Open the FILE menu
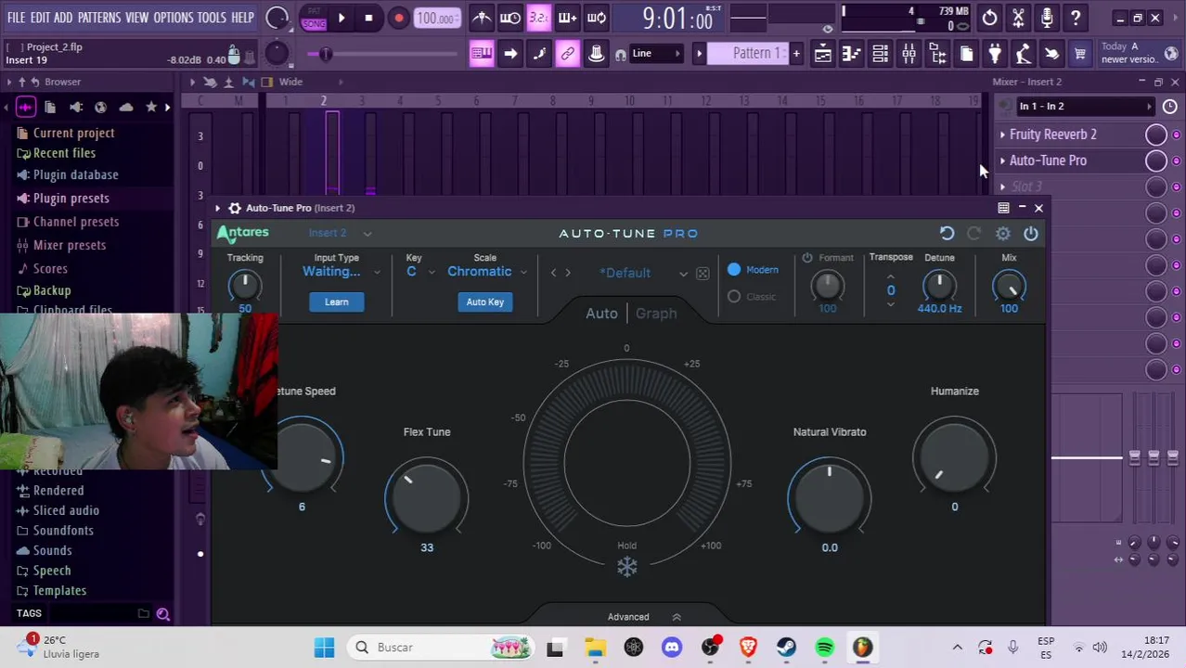 pyautogui.click(x=16, y=18)
